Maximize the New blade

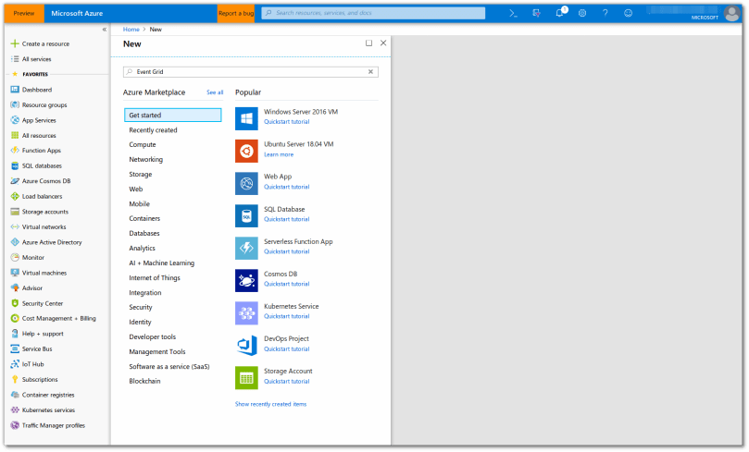coord(368,43)
